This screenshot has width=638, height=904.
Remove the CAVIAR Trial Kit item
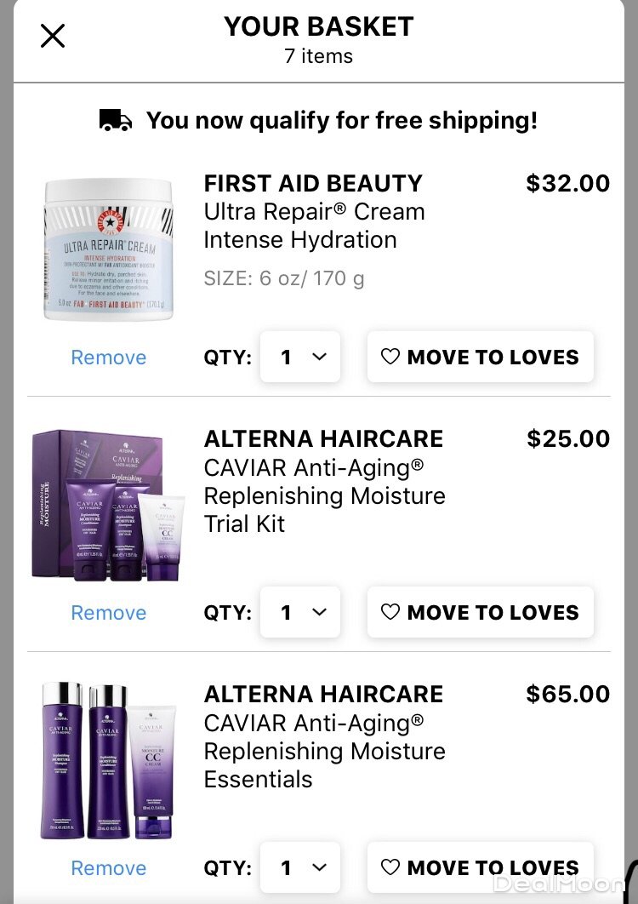coord(108,613)
